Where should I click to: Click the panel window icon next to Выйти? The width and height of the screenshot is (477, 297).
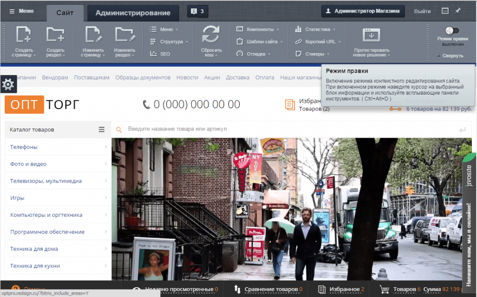click(x=445, y=11)
